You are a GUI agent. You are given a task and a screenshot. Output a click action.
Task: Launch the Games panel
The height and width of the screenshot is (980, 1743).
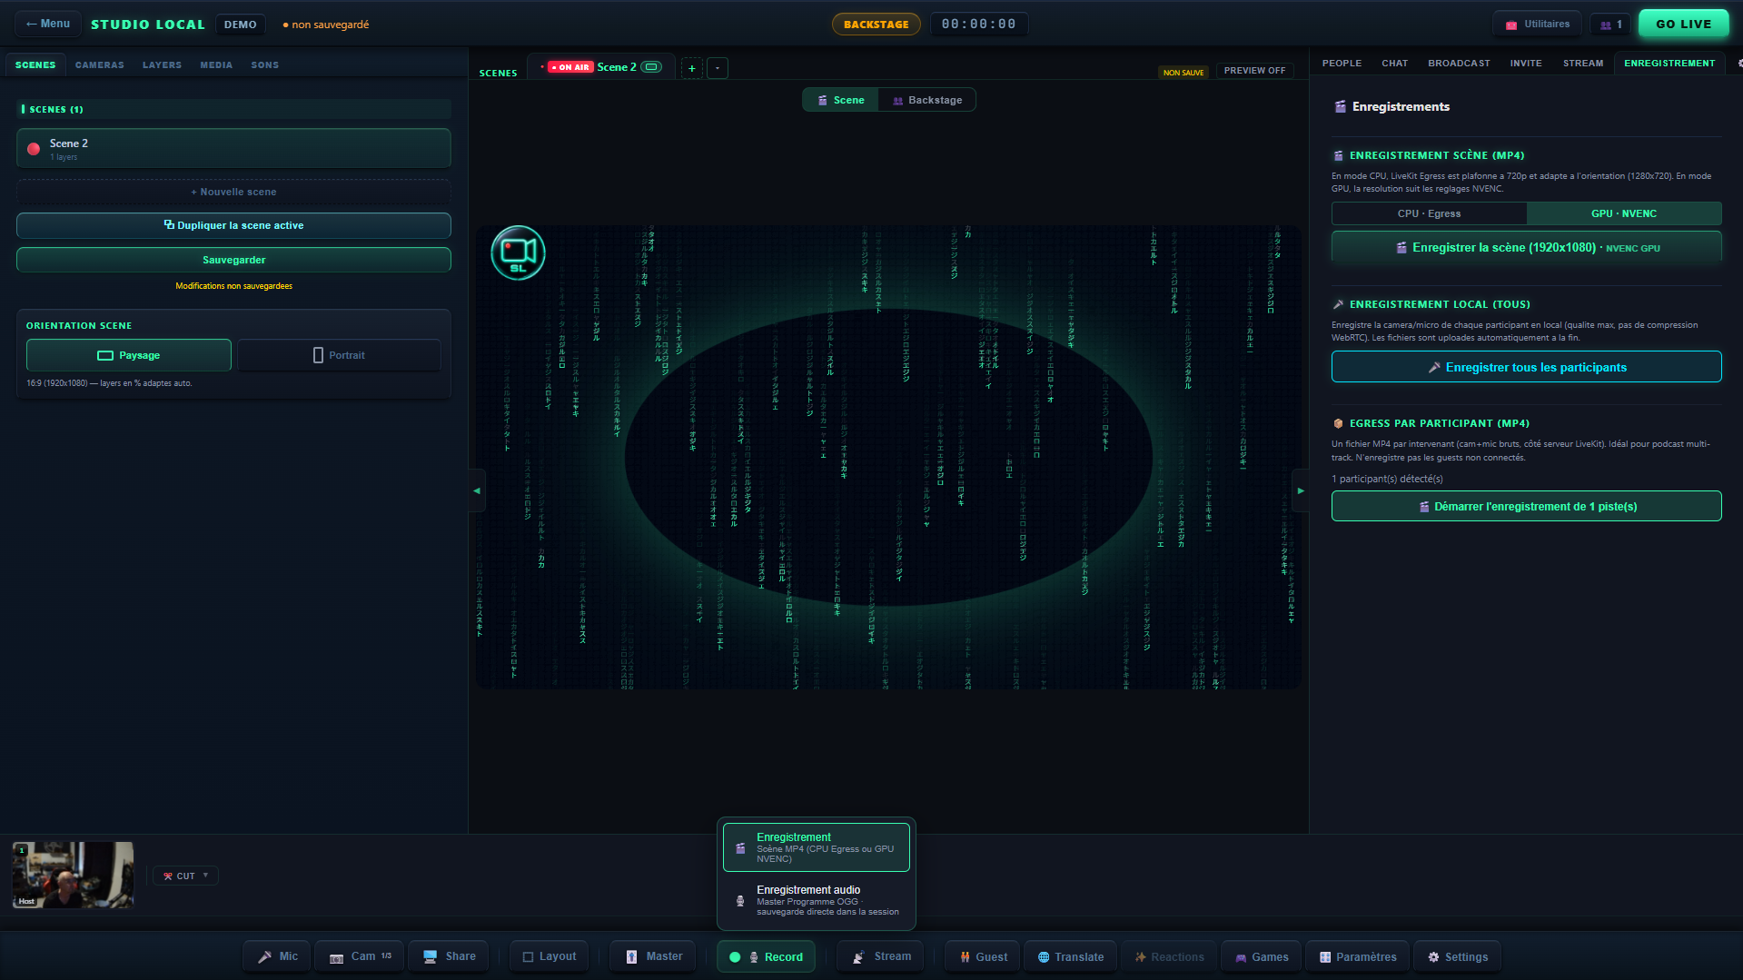tap(1261, 956)
